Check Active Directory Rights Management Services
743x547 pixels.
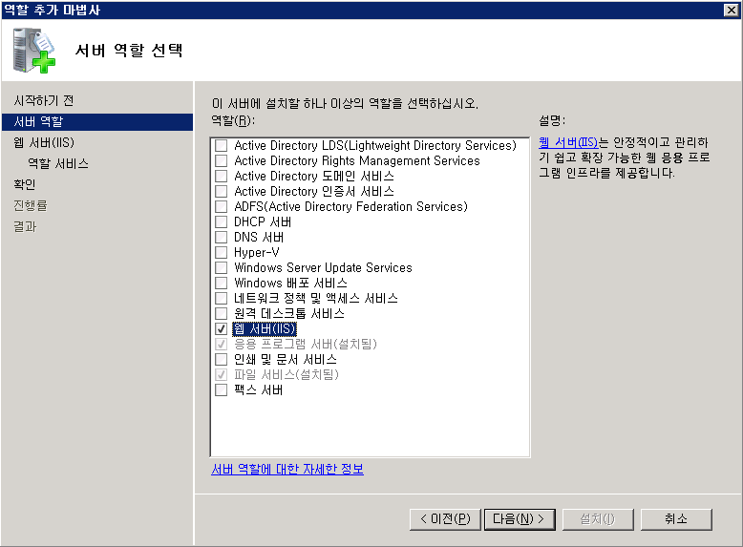coord(221,160)
